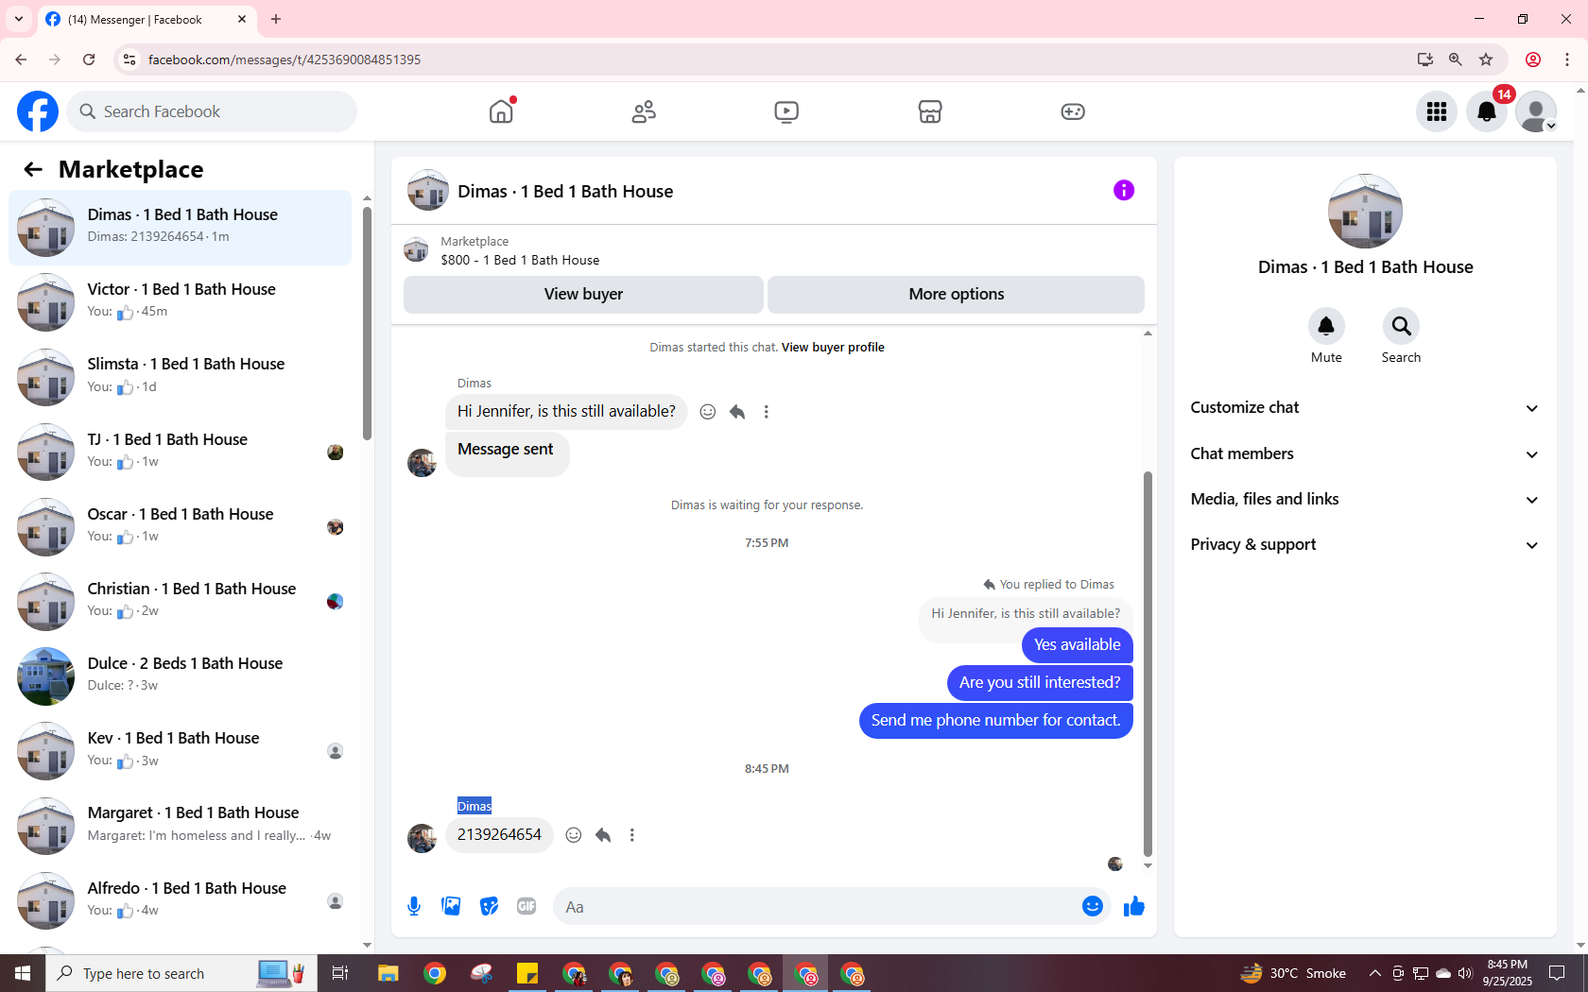Select the Dimas · 1 Bed 1 Bath House chat
Image resolution: width=1588 pixels, height=992 pixels.
(x=180, y=228)
